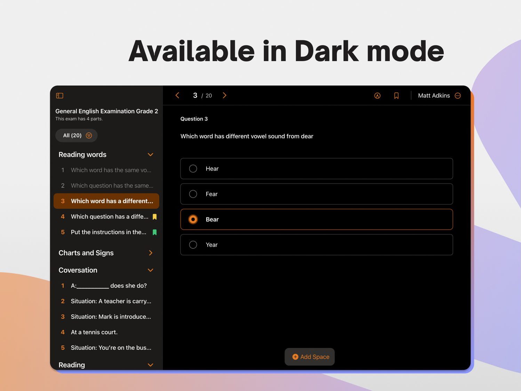The image size is (521, 391).
Task: Click yellow bookmark flag on question 4
Action: click(x=155, y=217)
